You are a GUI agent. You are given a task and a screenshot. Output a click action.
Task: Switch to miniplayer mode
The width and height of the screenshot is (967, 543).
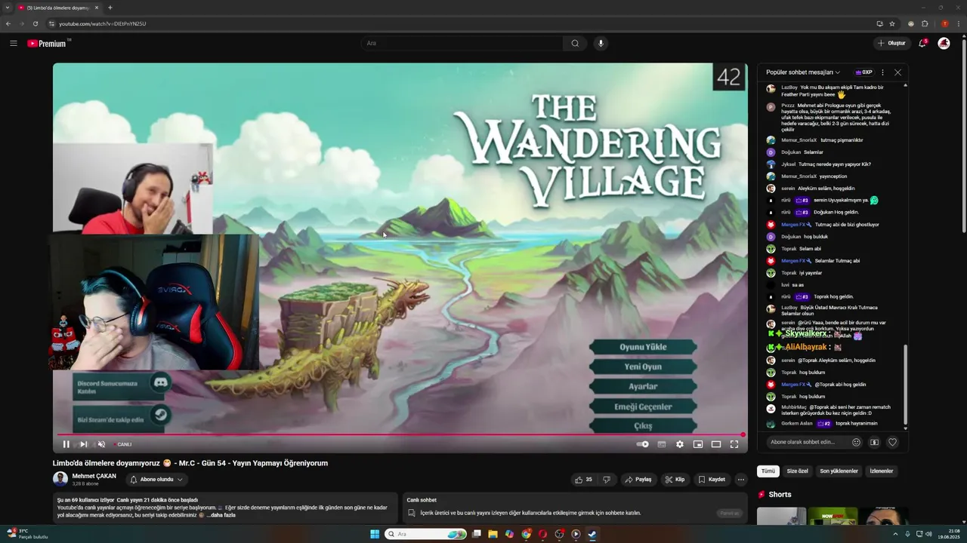(698, 444)
